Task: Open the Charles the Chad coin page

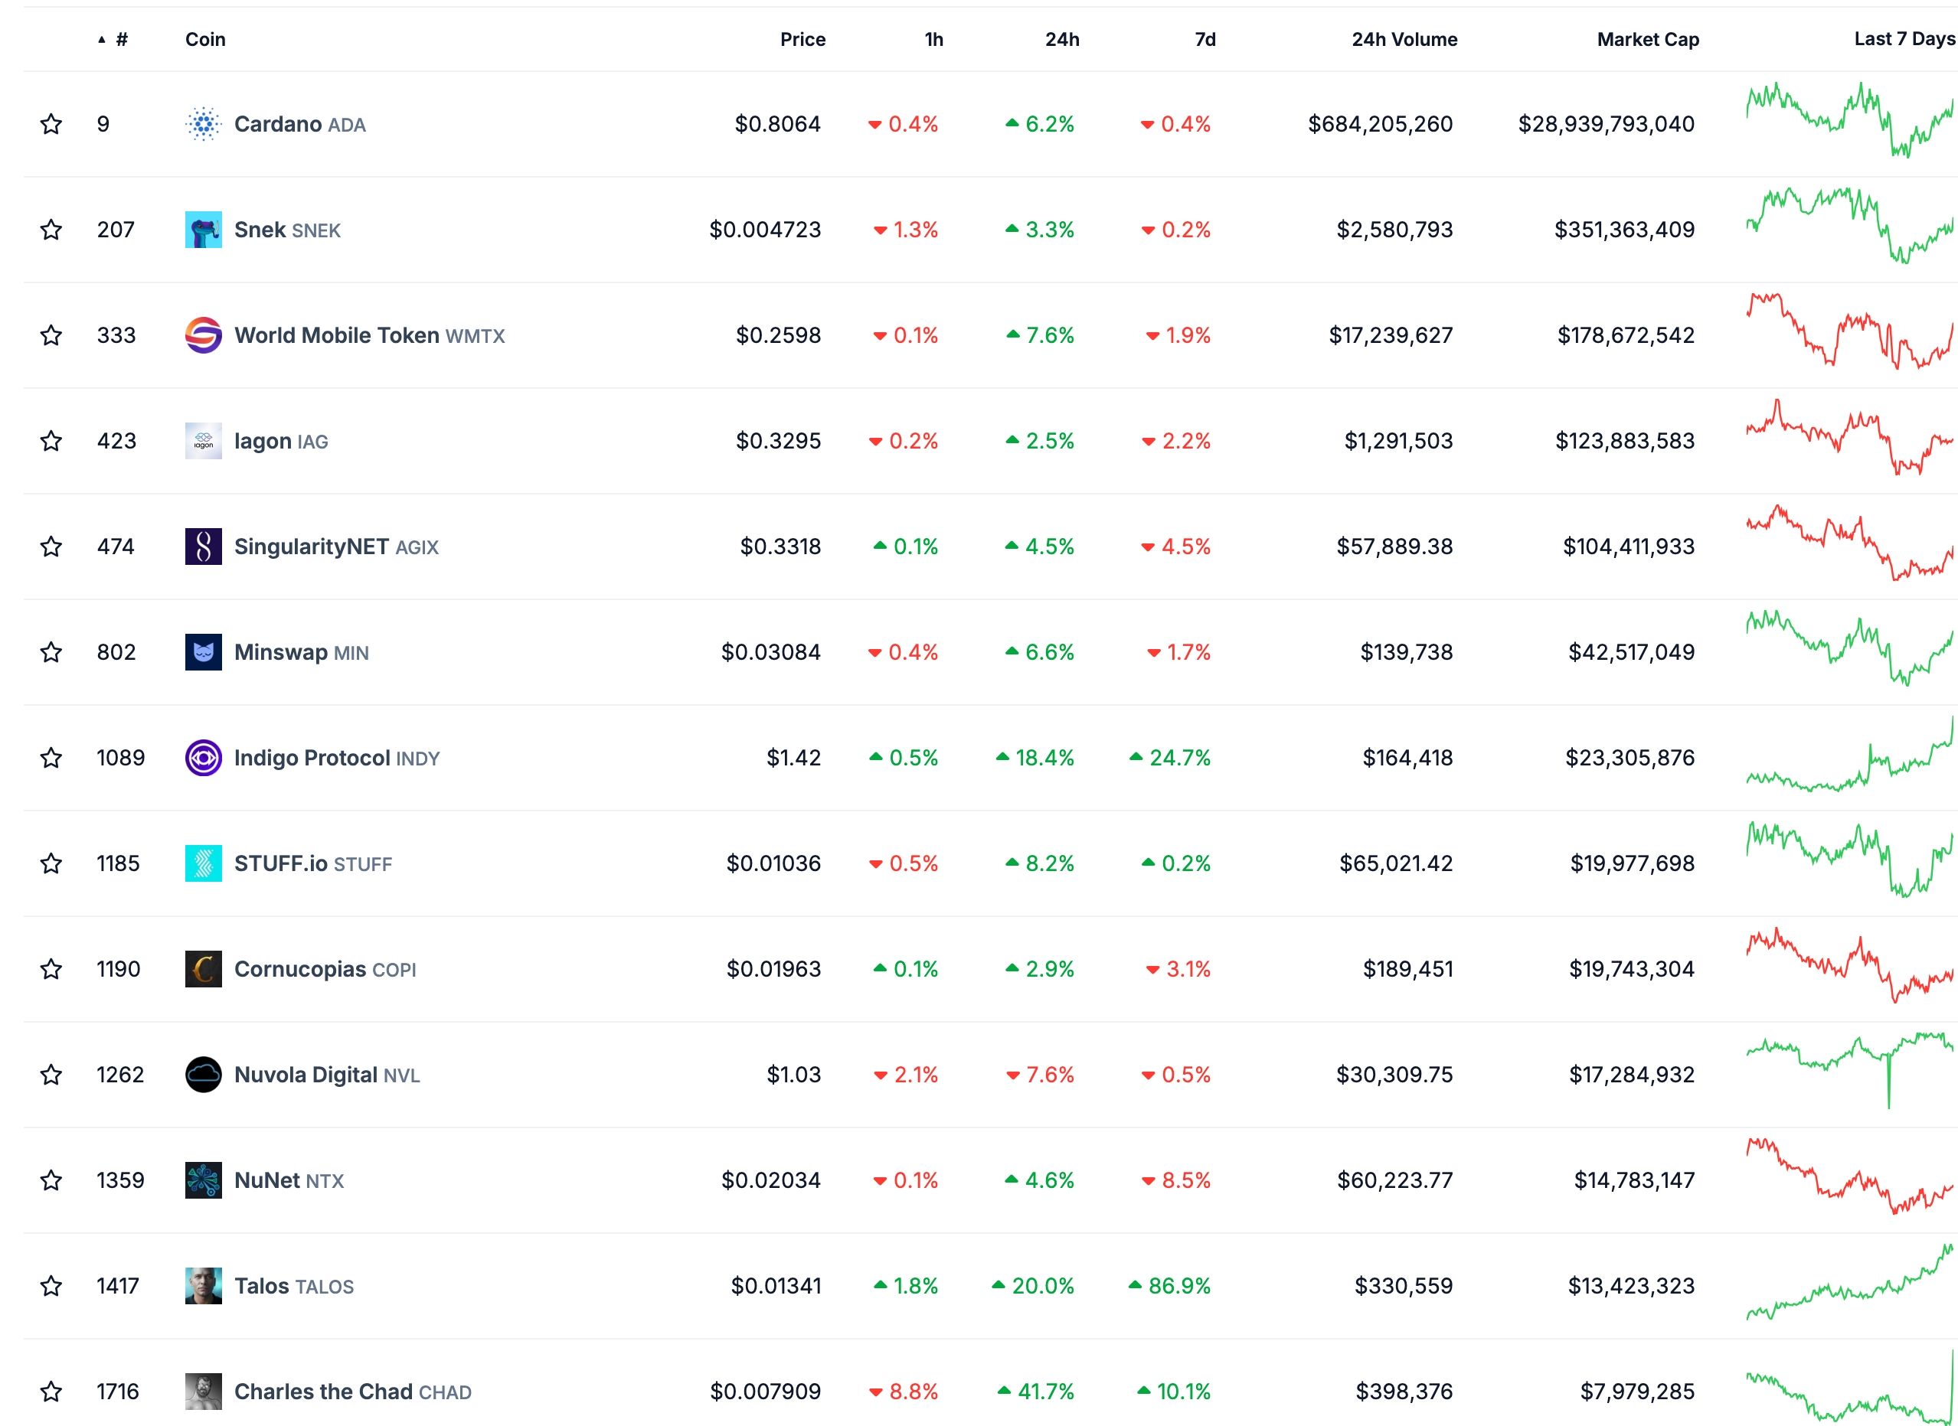Action: pos(323,1392)
